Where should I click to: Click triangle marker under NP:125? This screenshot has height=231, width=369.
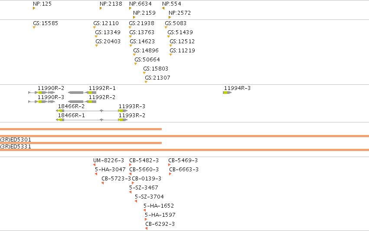tap(34, 9)
